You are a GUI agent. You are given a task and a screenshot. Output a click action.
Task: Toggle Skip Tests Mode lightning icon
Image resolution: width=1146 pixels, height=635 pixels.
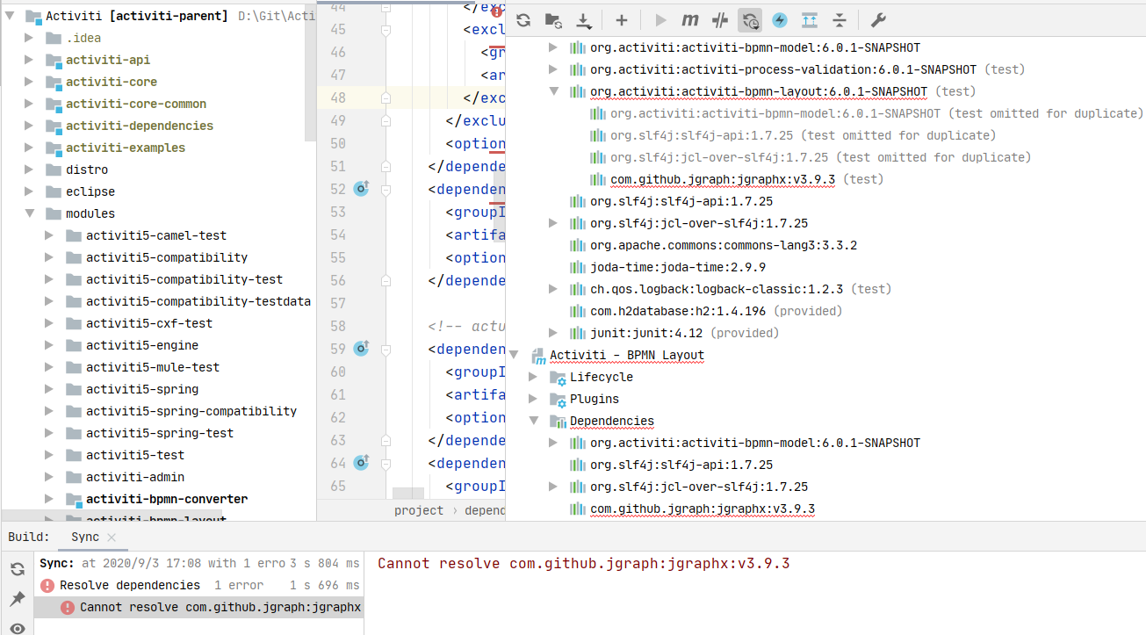pos(780,20)
